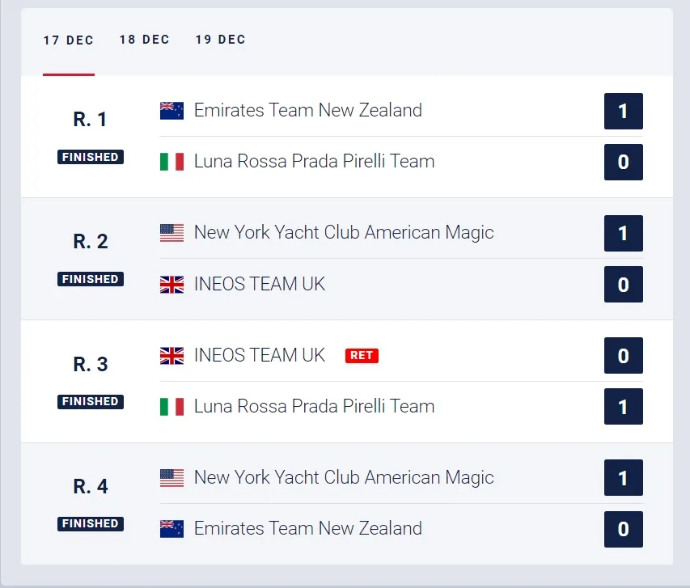
Task: Click USA flag in Race 4
Action: 171,478
